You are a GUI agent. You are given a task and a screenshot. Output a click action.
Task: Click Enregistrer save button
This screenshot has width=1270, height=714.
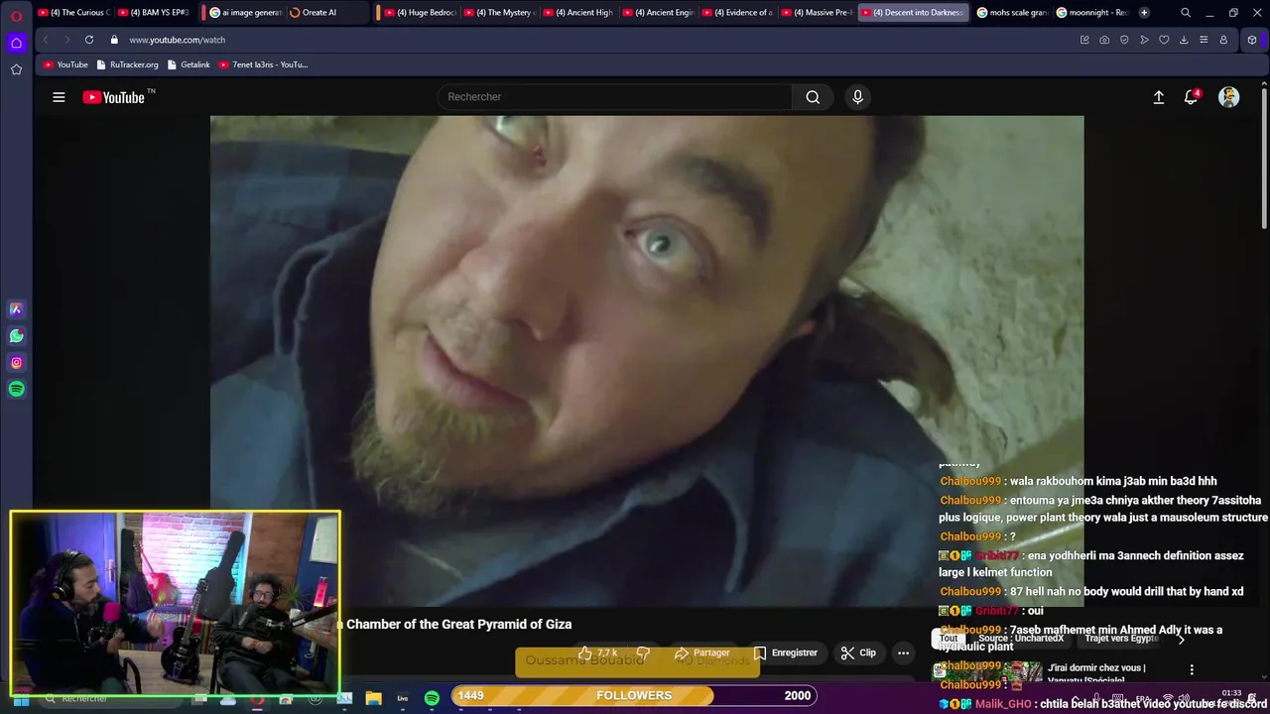click(x=785, y=653)
